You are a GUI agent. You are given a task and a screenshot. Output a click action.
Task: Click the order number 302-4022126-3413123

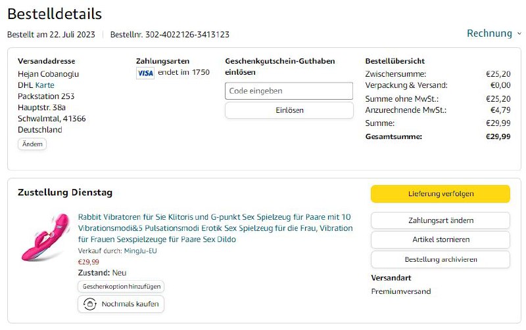point(188,35)
